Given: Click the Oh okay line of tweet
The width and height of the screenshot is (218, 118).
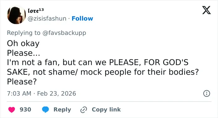Looking at the screenshot, I should tap(23, 43).
